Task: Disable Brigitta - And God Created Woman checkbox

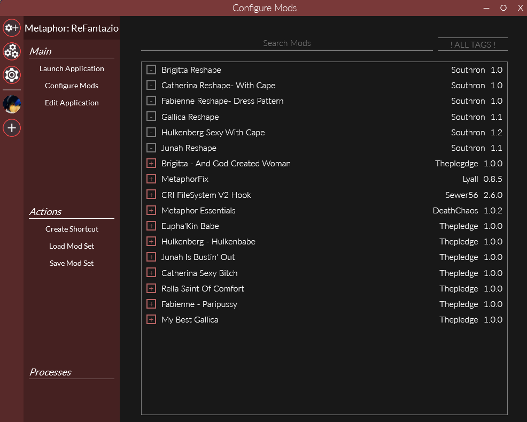Action: click(x=151, y=164)
